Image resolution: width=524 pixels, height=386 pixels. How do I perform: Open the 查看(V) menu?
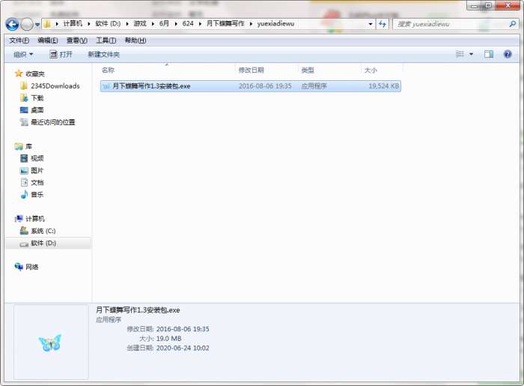77,40
